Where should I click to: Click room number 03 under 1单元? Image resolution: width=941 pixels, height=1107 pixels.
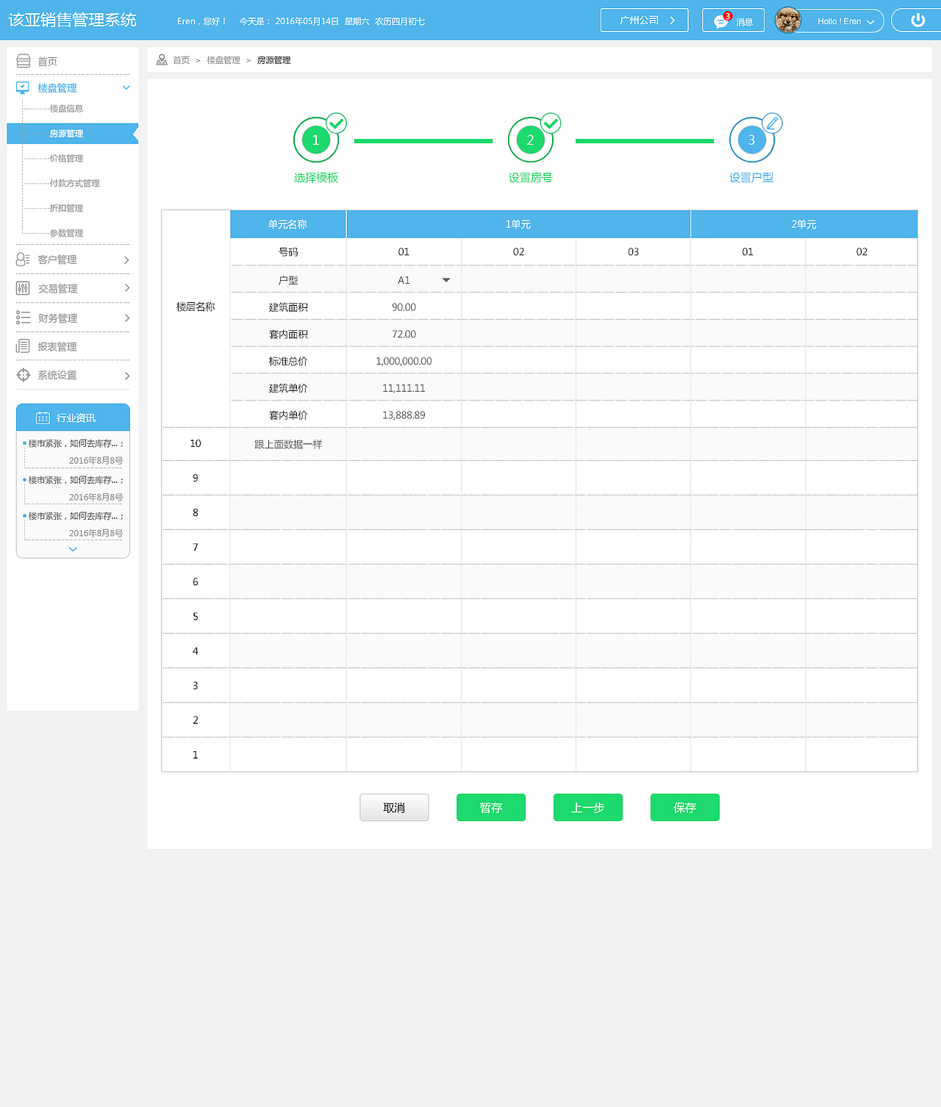[633, 251]
